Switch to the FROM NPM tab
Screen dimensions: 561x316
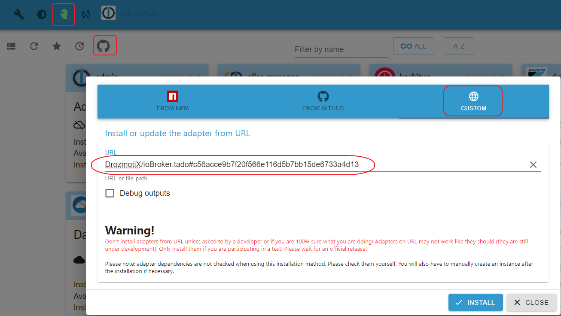tap(172, 101)
